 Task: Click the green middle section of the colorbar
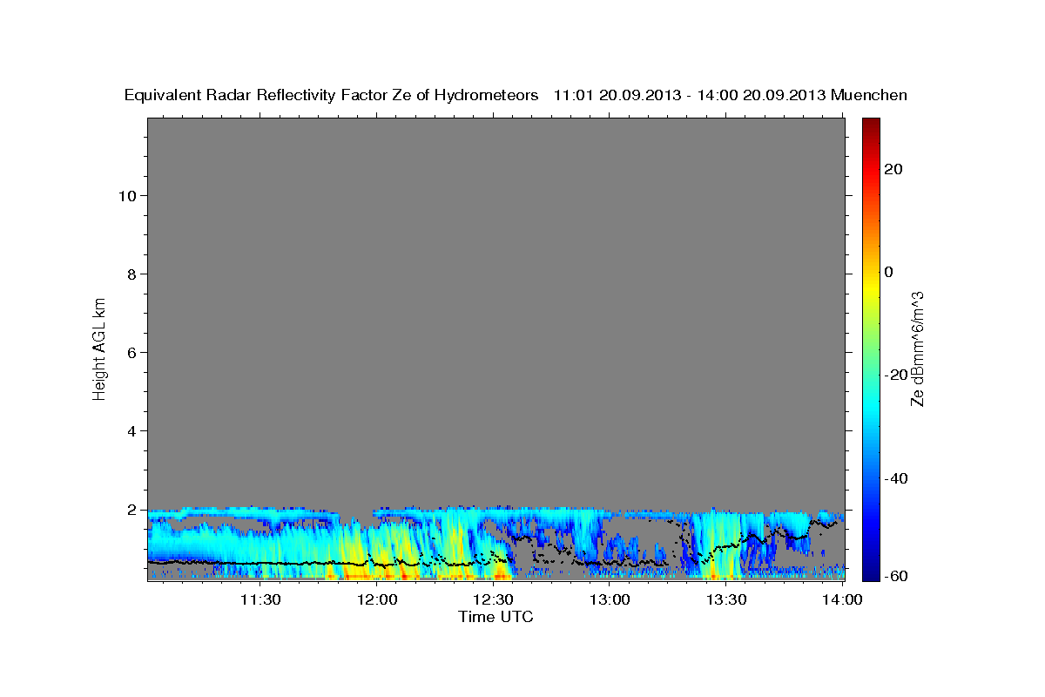coord(871,348)
